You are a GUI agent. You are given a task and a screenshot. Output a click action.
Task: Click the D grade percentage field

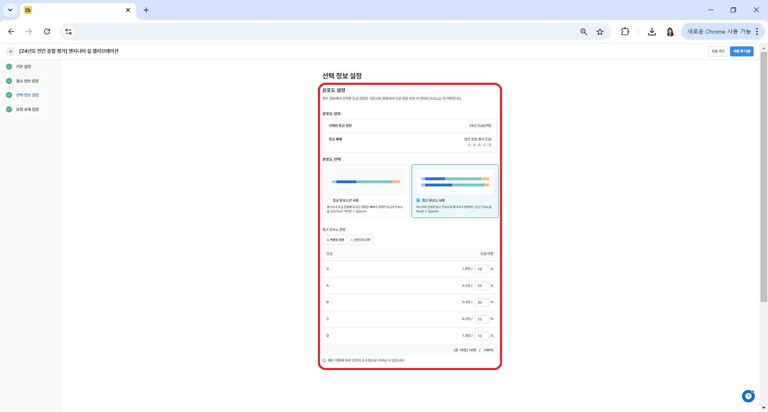click(x=482, y=336)
